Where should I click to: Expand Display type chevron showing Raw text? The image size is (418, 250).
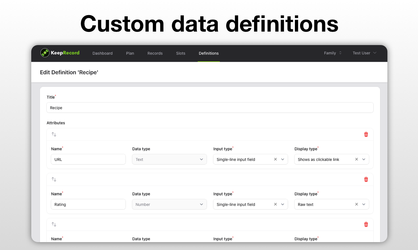point(364,204)
